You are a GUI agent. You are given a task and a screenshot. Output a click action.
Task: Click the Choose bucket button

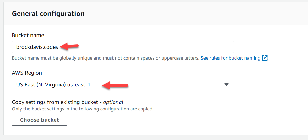pos(40,120)
